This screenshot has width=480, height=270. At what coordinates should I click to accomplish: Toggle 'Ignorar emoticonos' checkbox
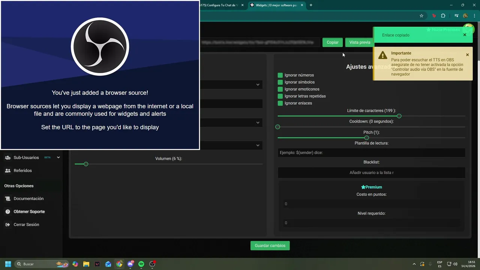[280, 89]
